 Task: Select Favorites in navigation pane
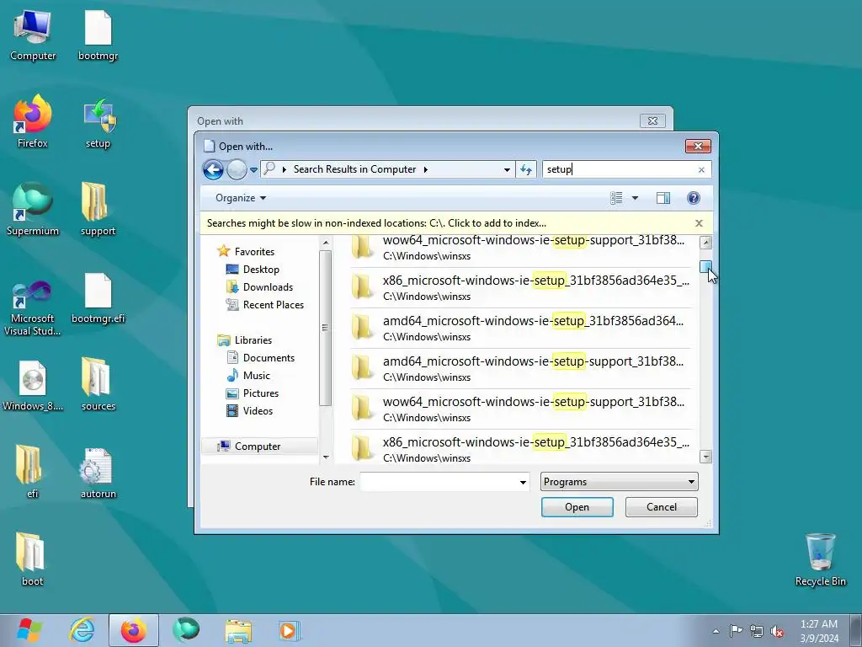(254, 251)
